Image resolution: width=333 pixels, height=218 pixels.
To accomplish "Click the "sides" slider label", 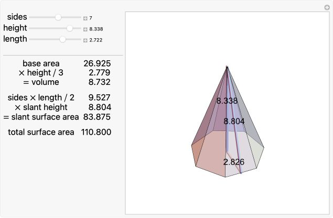I will pos(17,17).
